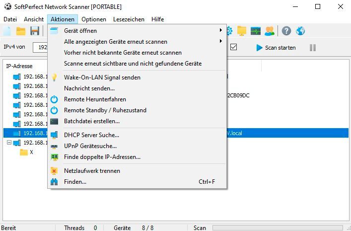Click the save floppy disk toolbar icon
The height and width of the screenshot is (231, 351).
click(35, 31)
